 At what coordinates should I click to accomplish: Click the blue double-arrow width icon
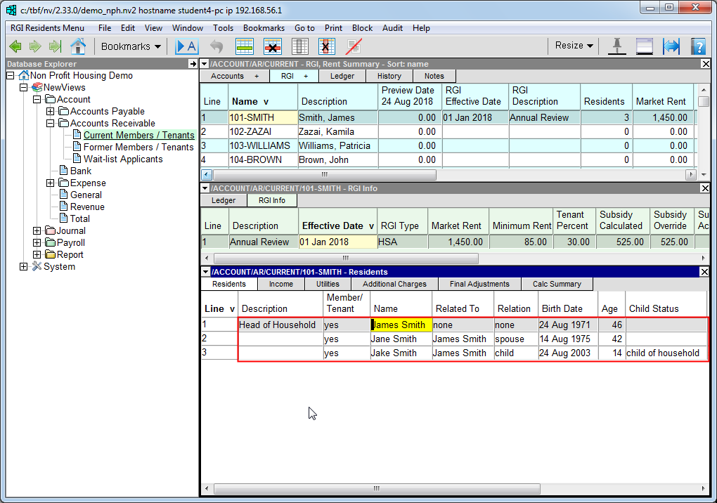(x=671, y=46)
